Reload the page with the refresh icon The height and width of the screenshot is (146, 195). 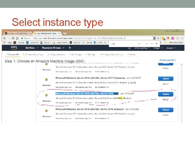(13, 38)
